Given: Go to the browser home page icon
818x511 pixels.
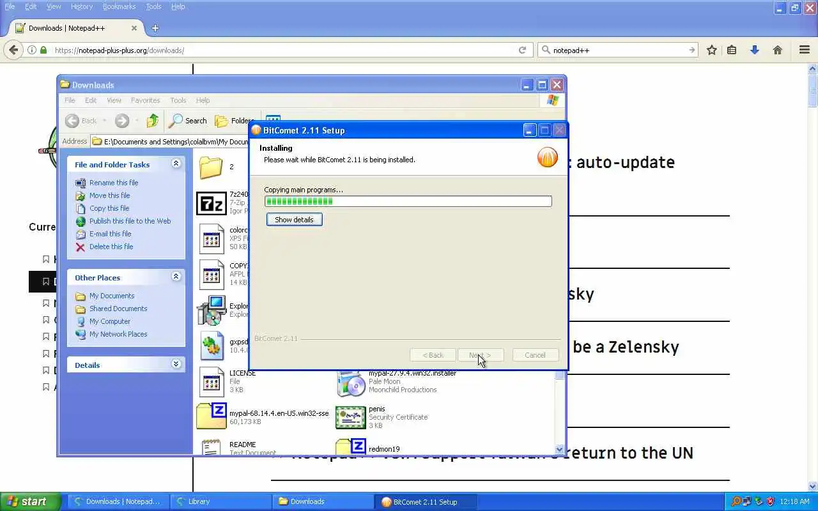Looking at the screenshot, I should (778, 50).
